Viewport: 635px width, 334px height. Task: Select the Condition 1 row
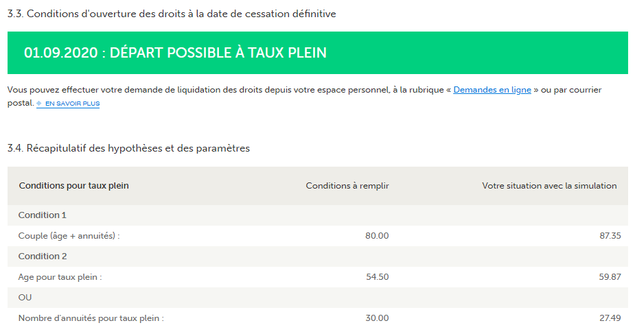tap(317, 215)
